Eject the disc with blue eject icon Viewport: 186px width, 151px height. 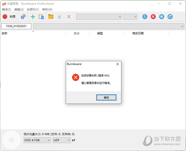point(162,17)
